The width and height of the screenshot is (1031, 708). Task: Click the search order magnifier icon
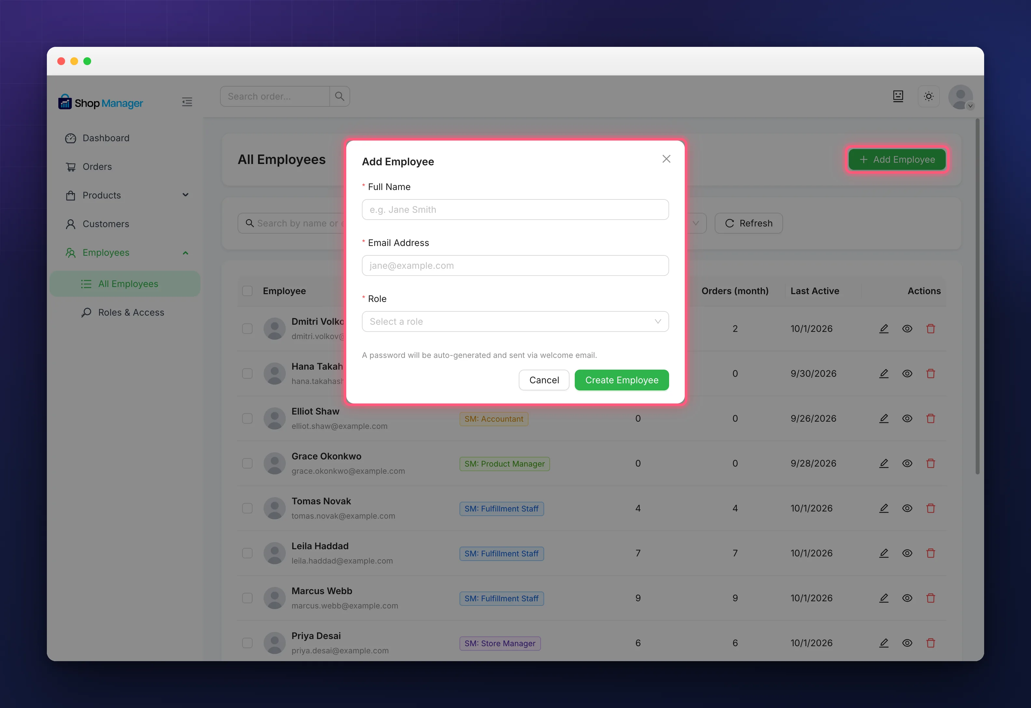[x=339, y=96]
